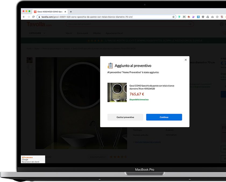Click the 'Aggiunto al preventivo' heading

tap(133, 66)
